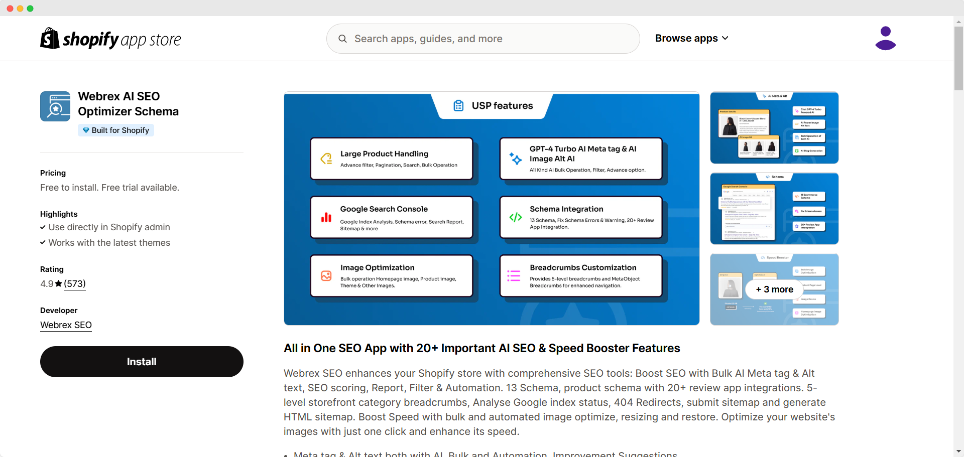The height and width of the screenshot is (457, 964).
Task: Click Works with the latest themes highlight
Action: pos(109,243)
